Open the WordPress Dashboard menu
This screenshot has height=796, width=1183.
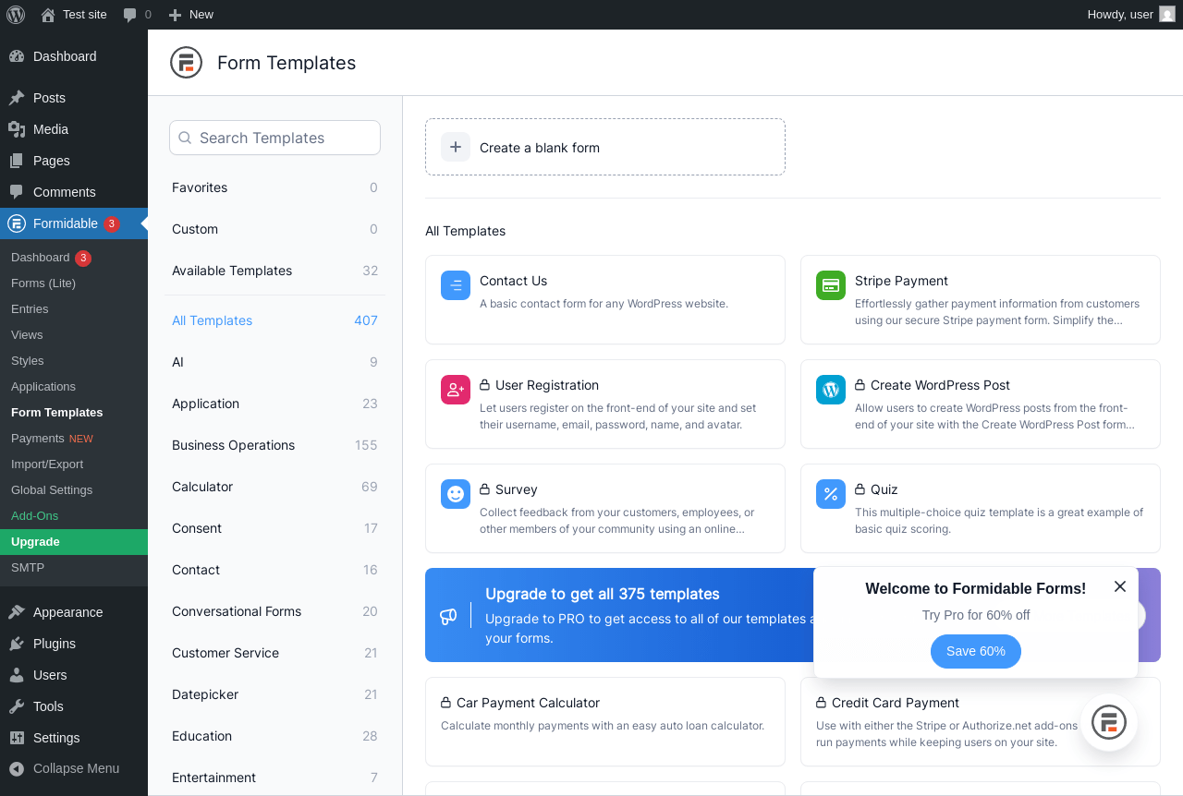[74, 56]
